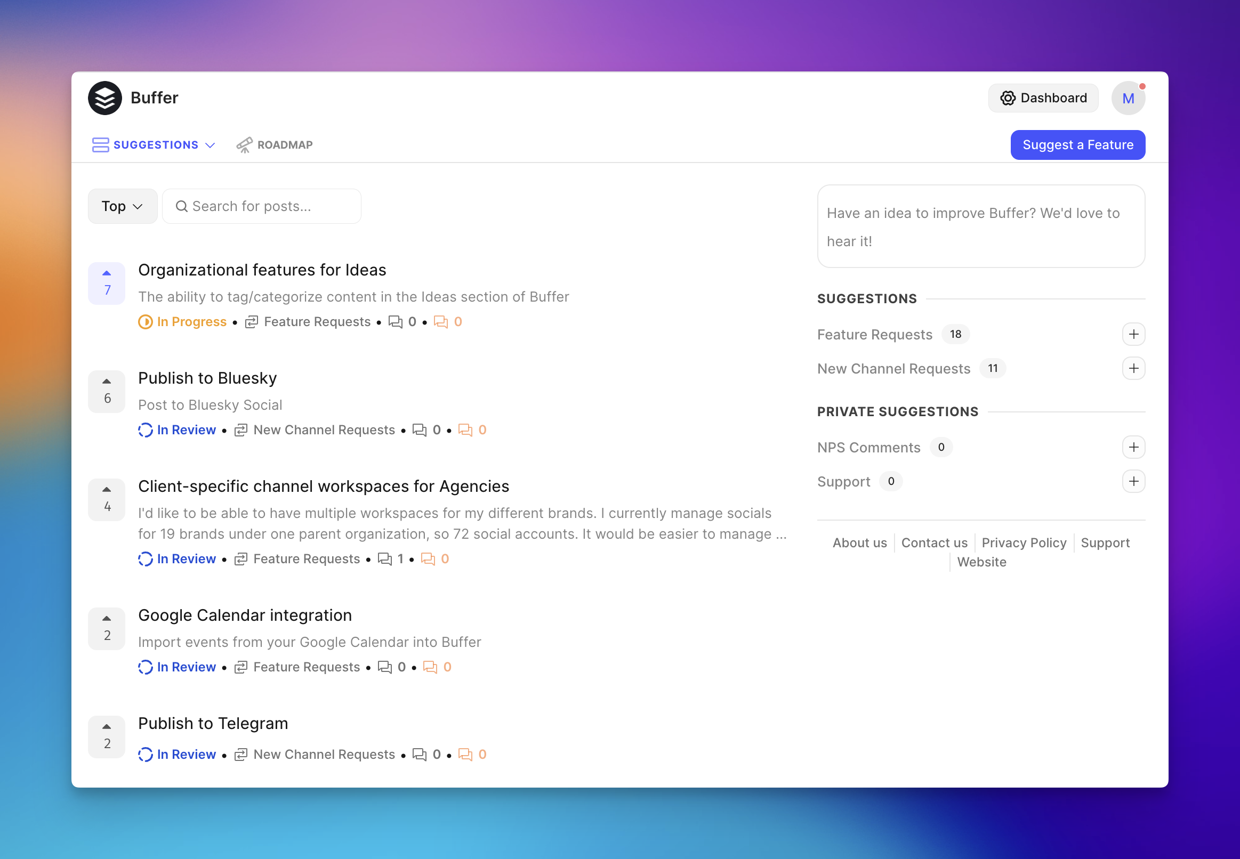Click board icon on Agencies workspaces post
This screenshot has width=1240, height=859.
[240, 559]
